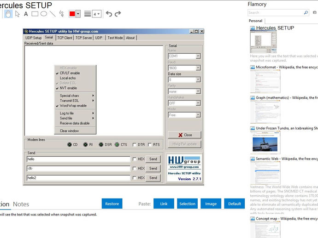Click the line thickness icon
This screenshot has width=318, height=238.
tap(88, 14)
